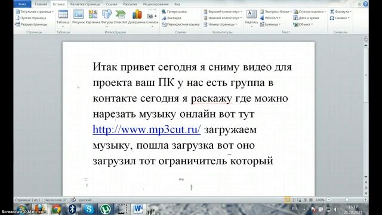
Task: Click the 100% zoom level button
Action: pyautogui.click(x=320, y=200)
